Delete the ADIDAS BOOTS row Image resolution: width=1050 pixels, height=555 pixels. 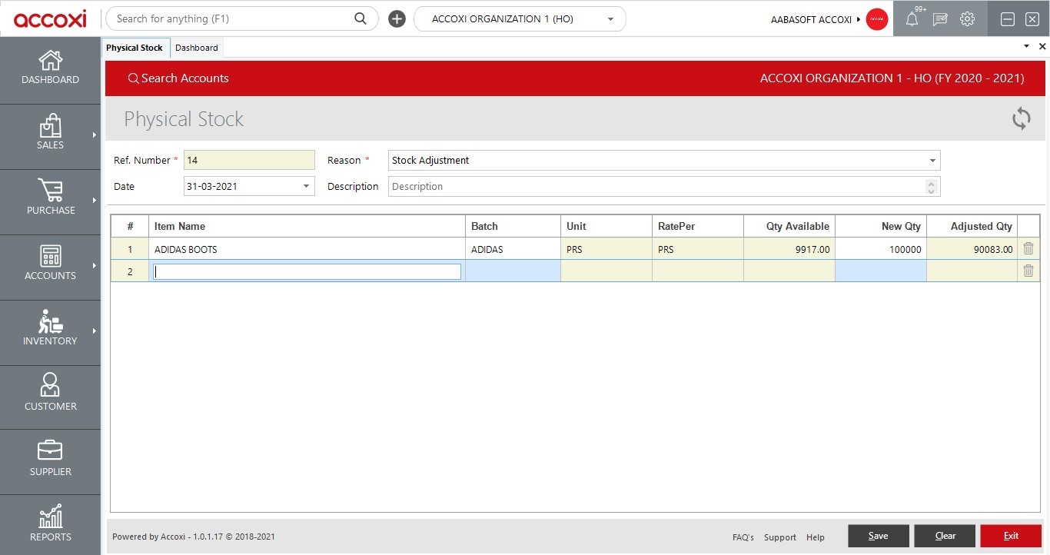pyautogui.click(x=1028, y=249)
